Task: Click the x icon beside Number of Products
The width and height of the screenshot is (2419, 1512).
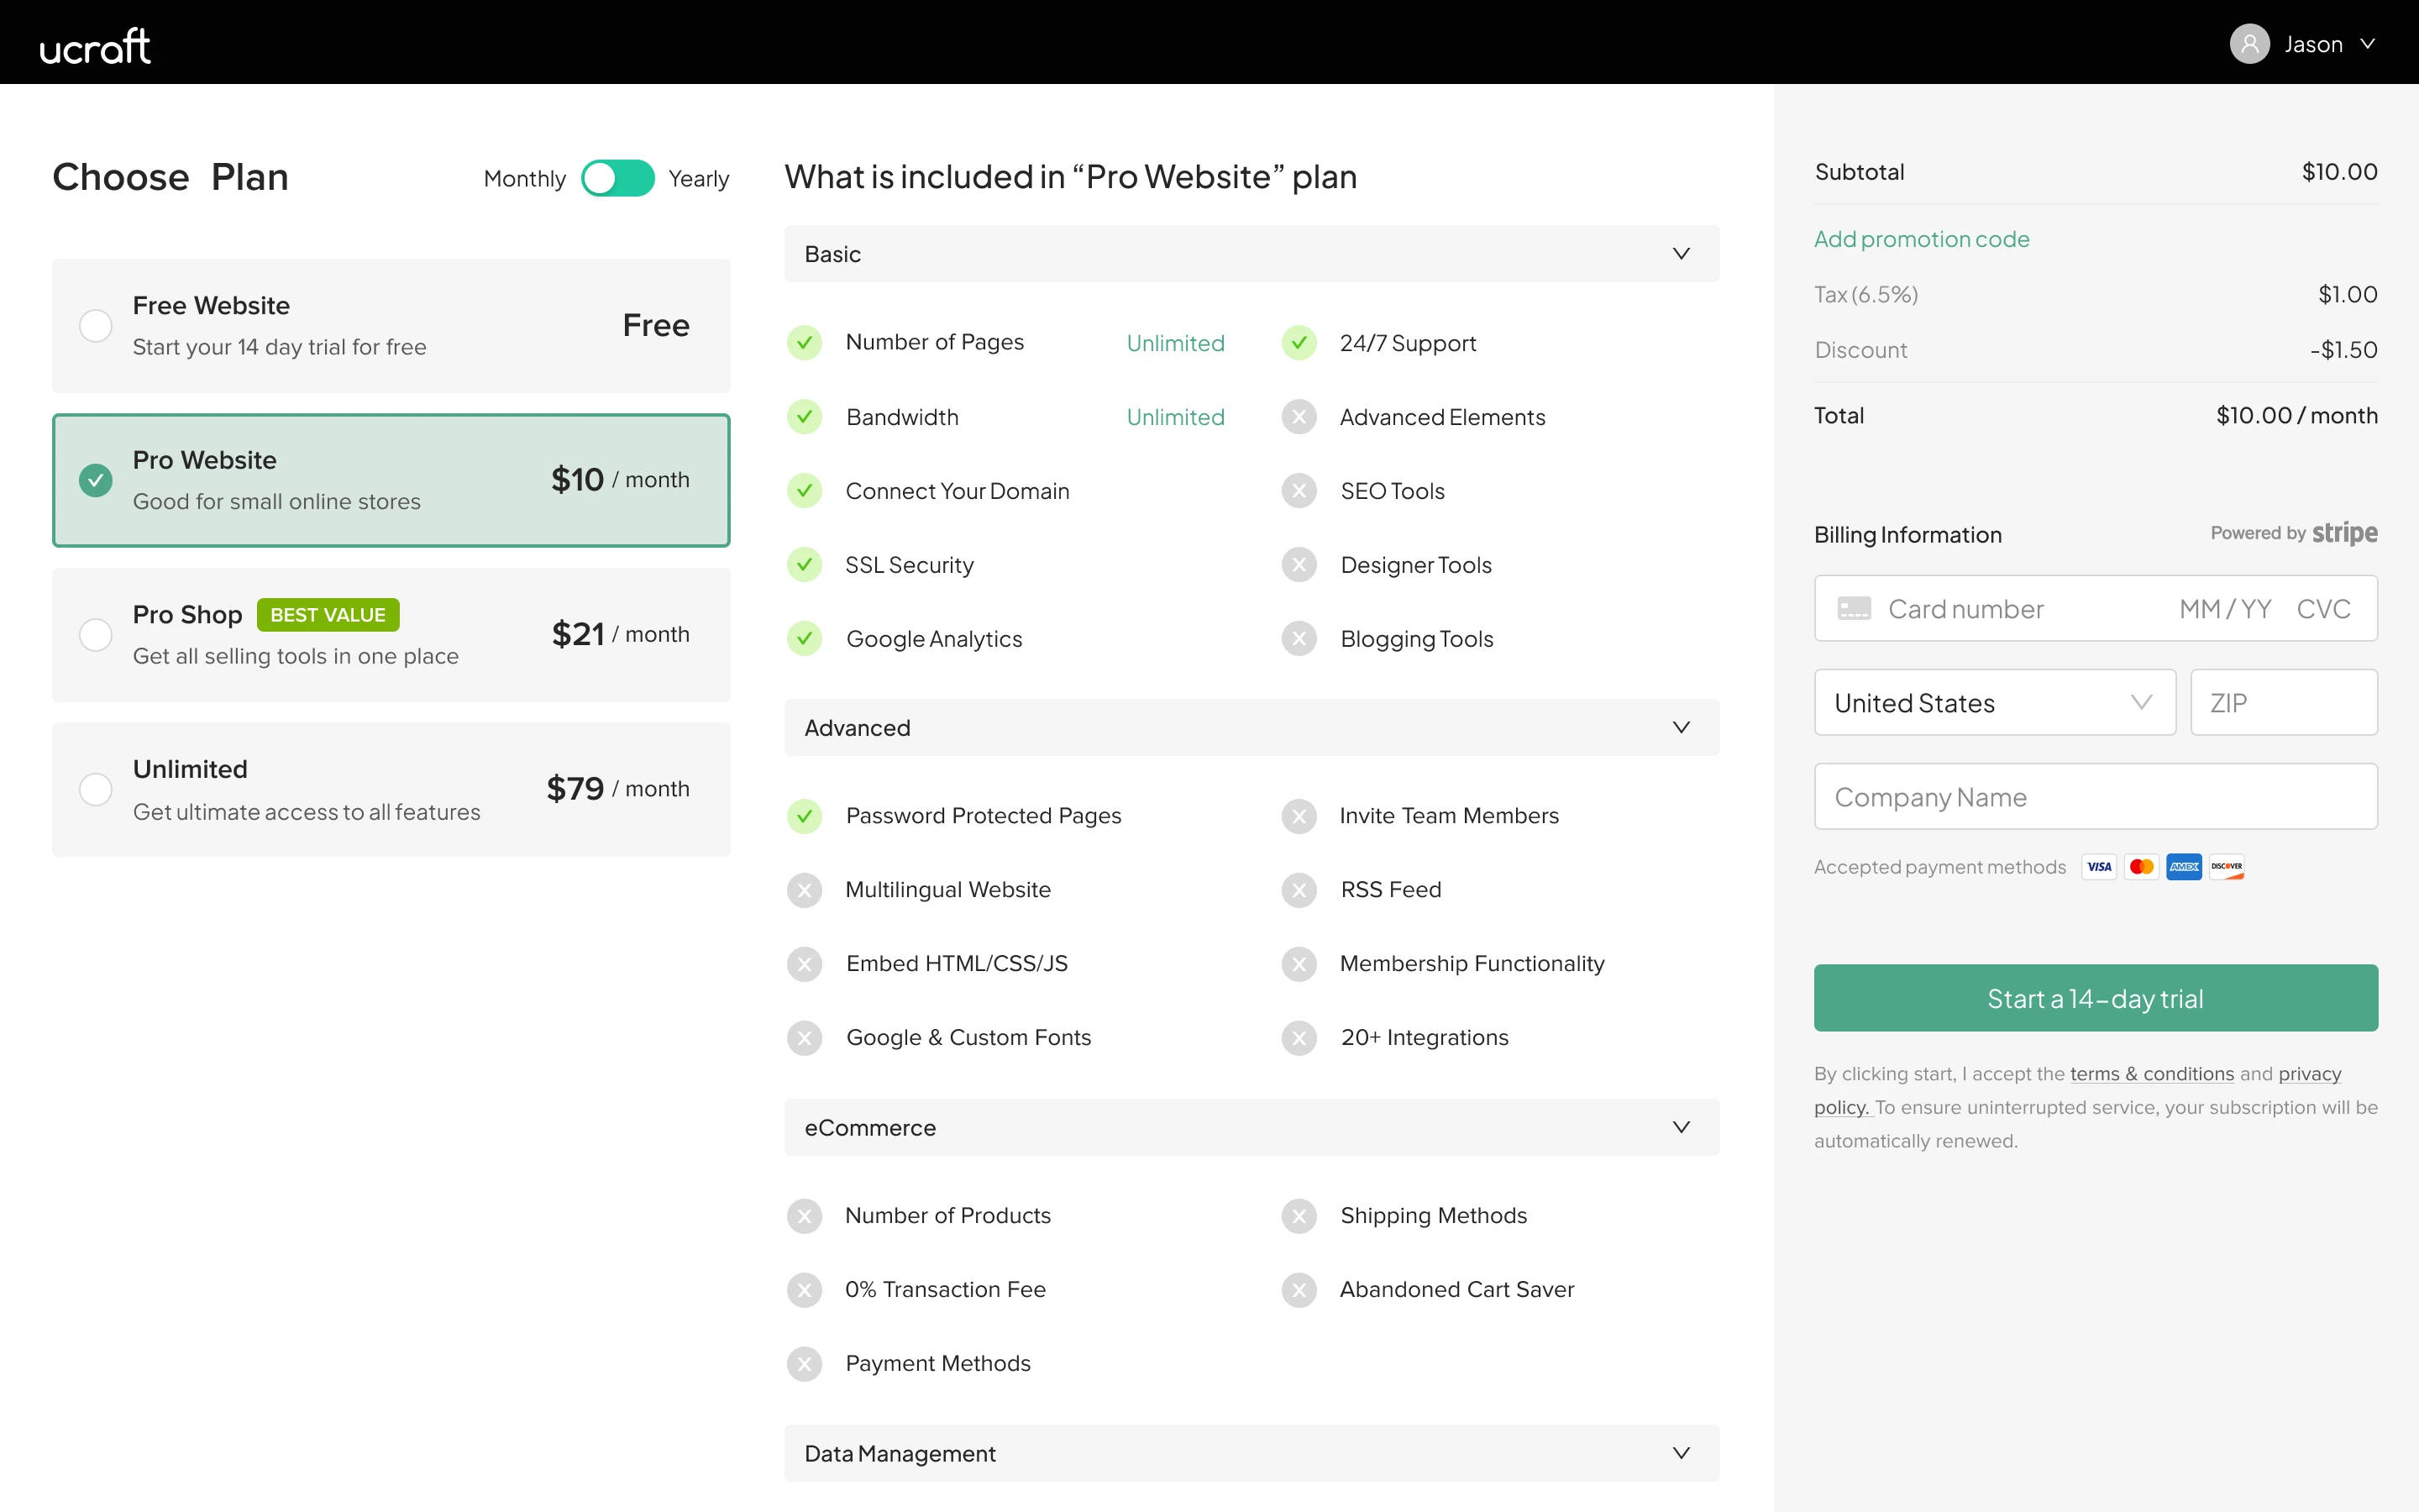Action: (x=804, y=1216)
